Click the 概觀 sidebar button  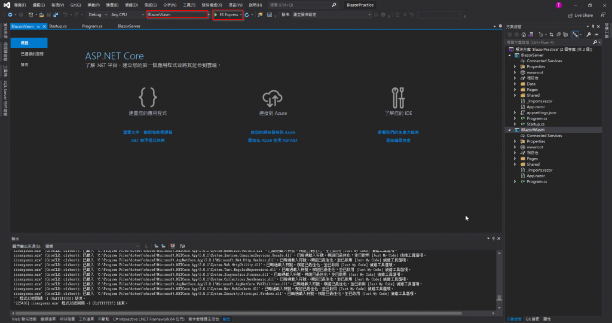coord(29,43)
